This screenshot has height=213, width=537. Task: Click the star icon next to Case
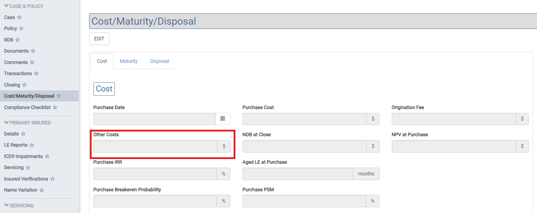coord(19,17)
